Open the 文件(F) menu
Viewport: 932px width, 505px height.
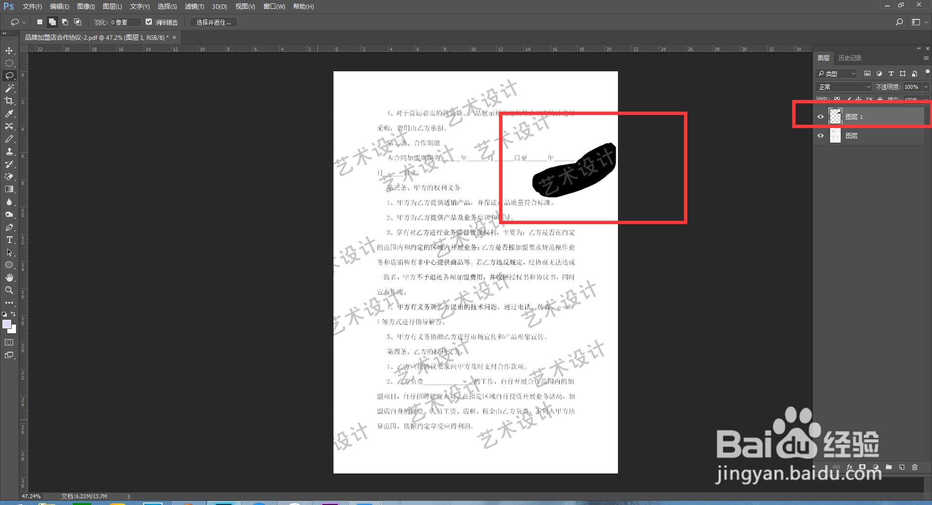(32, 6)
